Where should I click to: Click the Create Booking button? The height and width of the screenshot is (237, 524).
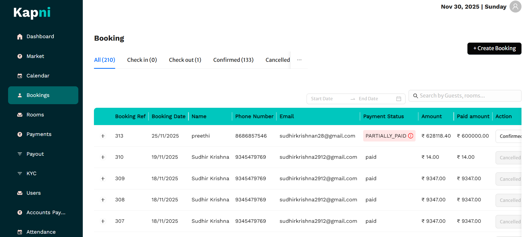[494, 48]
